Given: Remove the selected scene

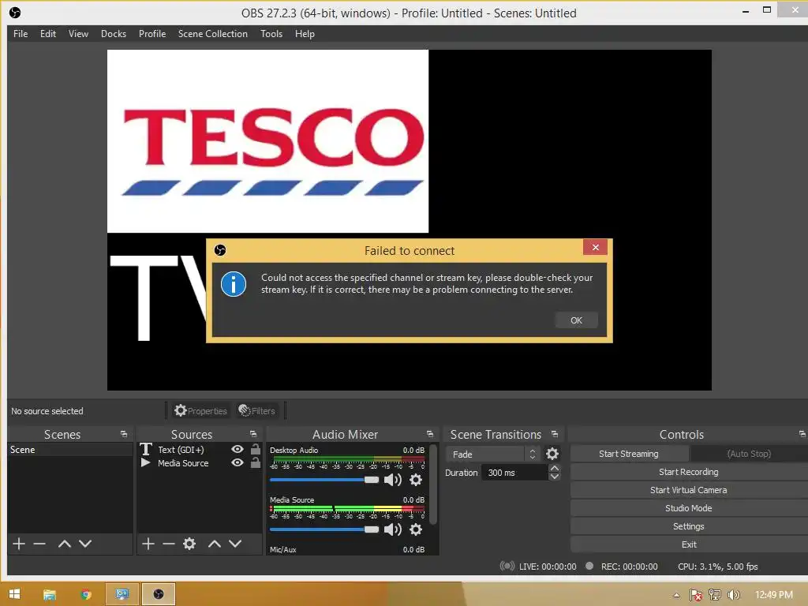Looking at the screenshot, I should (39, 543).
